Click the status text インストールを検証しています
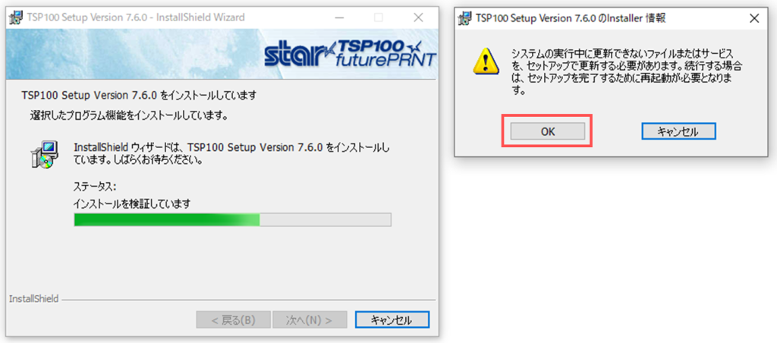The image size is (777, 343). point(132,203)
